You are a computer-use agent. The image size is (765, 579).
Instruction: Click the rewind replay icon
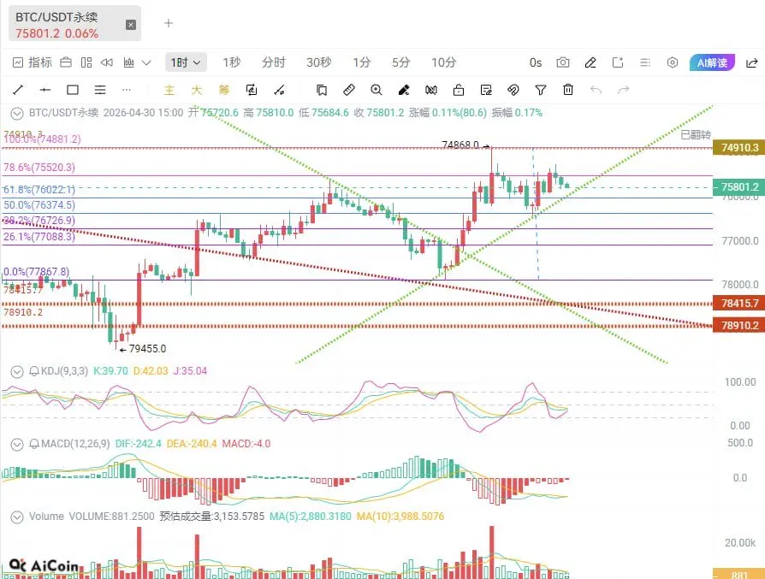pyautogui.click(x=107, y=62)
